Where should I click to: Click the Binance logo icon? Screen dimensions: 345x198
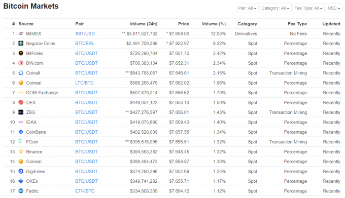[x=21, y=152]
